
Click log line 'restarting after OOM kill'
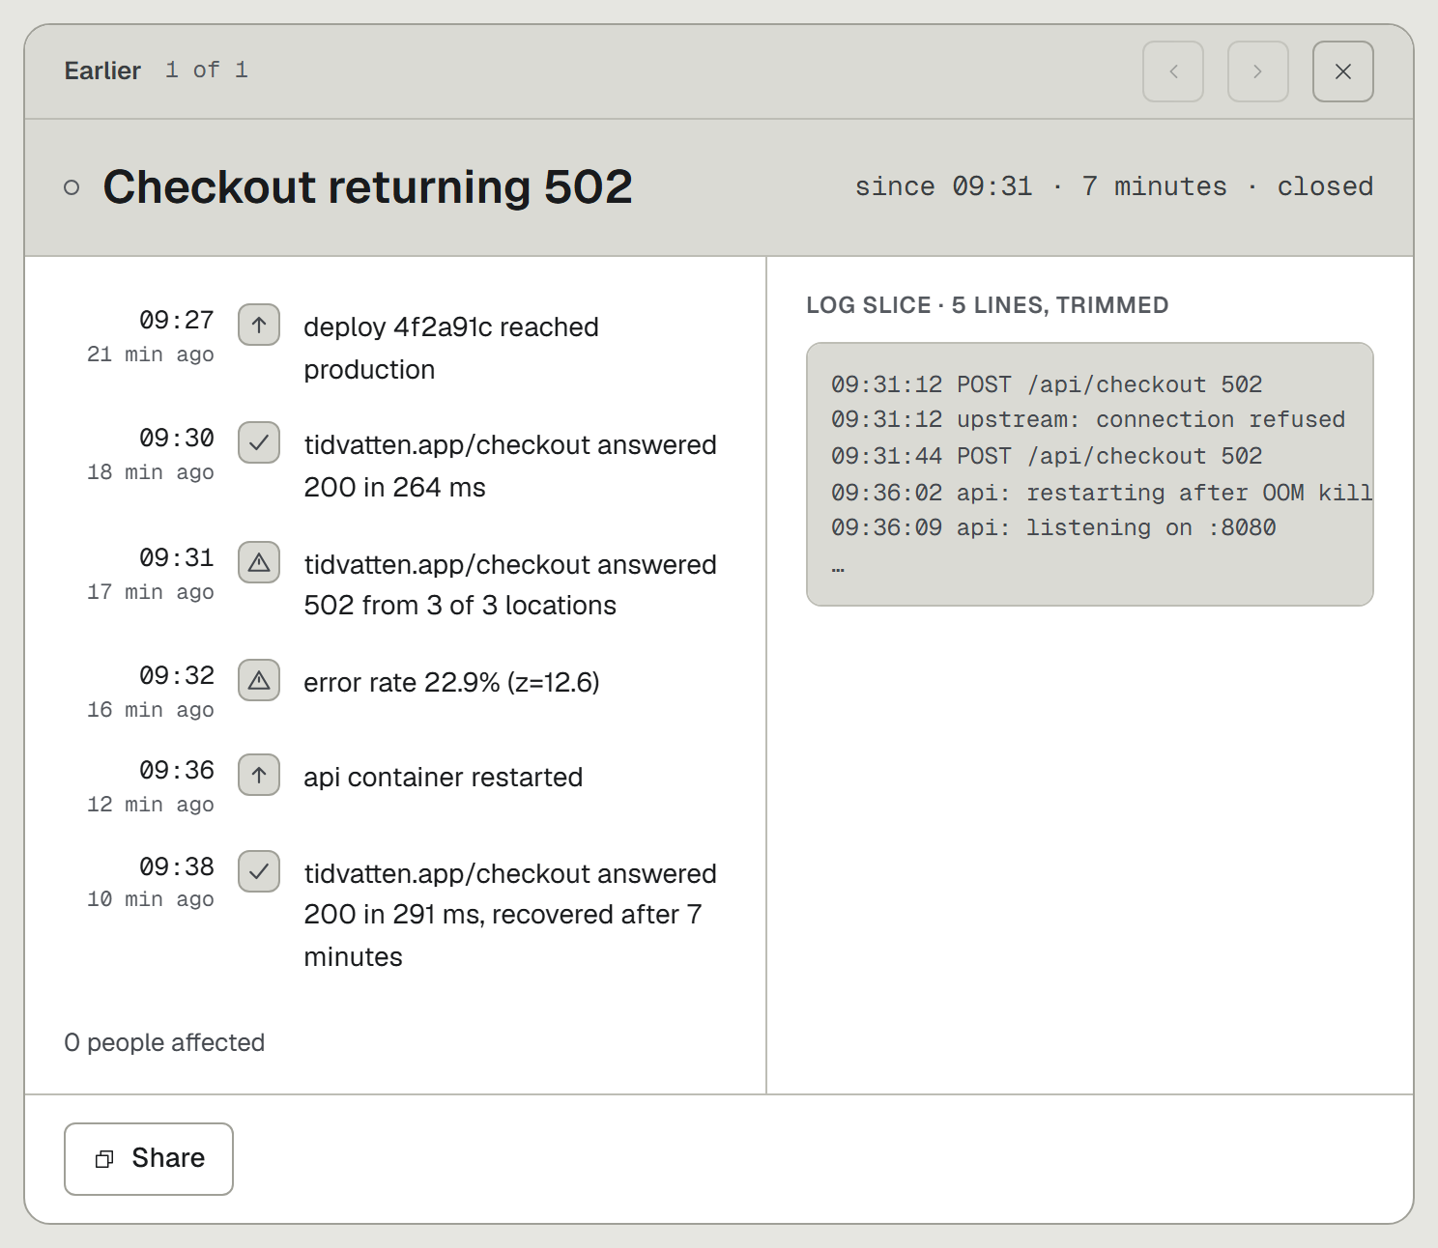pos(1199,493)
